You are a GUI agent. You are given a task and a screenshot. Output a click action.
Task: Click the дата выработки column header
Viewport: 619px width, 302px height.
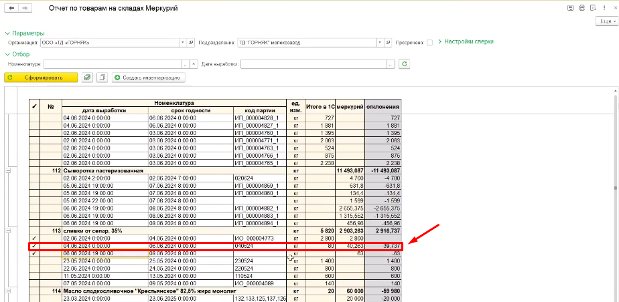pyautogui.click(x=105, y=111)
